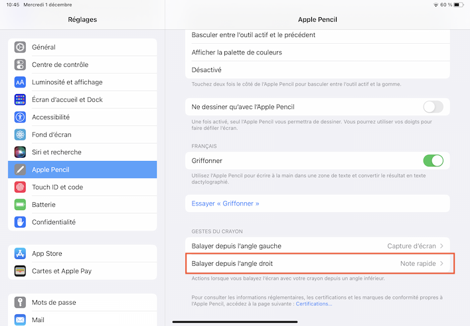This screenshot has width=470, height=326.
Task: Tap the Siri et recherche icon
Action: (x=20, y=152)
